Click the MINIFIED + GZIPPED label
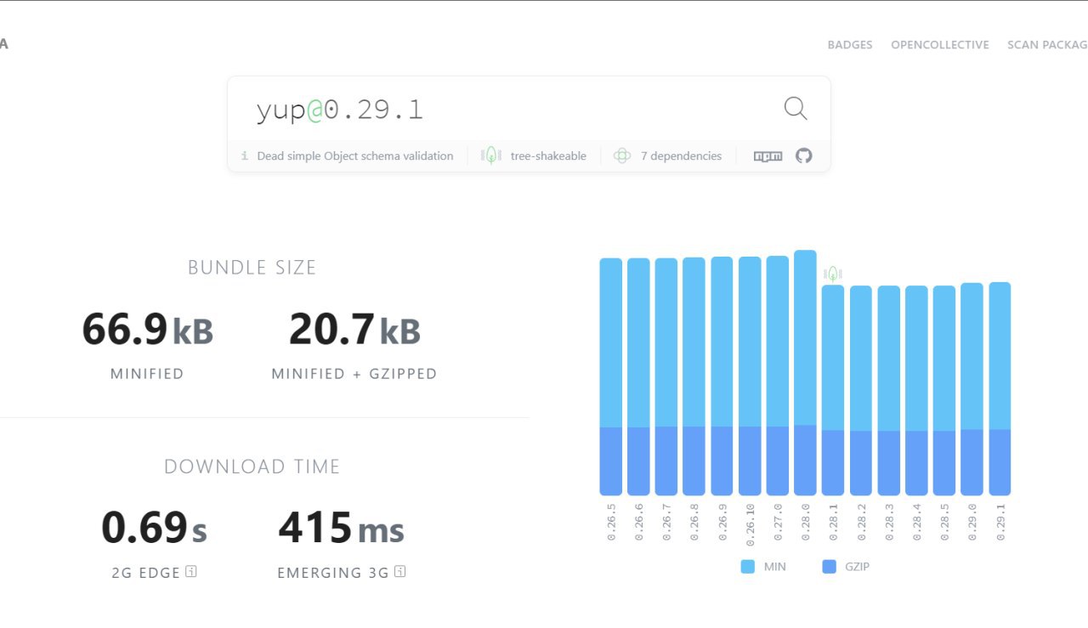The image size is (1088, 628). pos(354,374)
